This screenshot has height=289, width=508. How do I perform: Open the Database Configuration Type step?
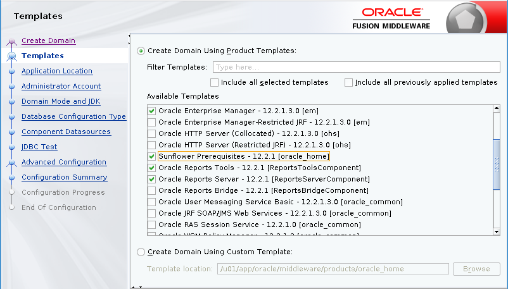click(73, 117)
